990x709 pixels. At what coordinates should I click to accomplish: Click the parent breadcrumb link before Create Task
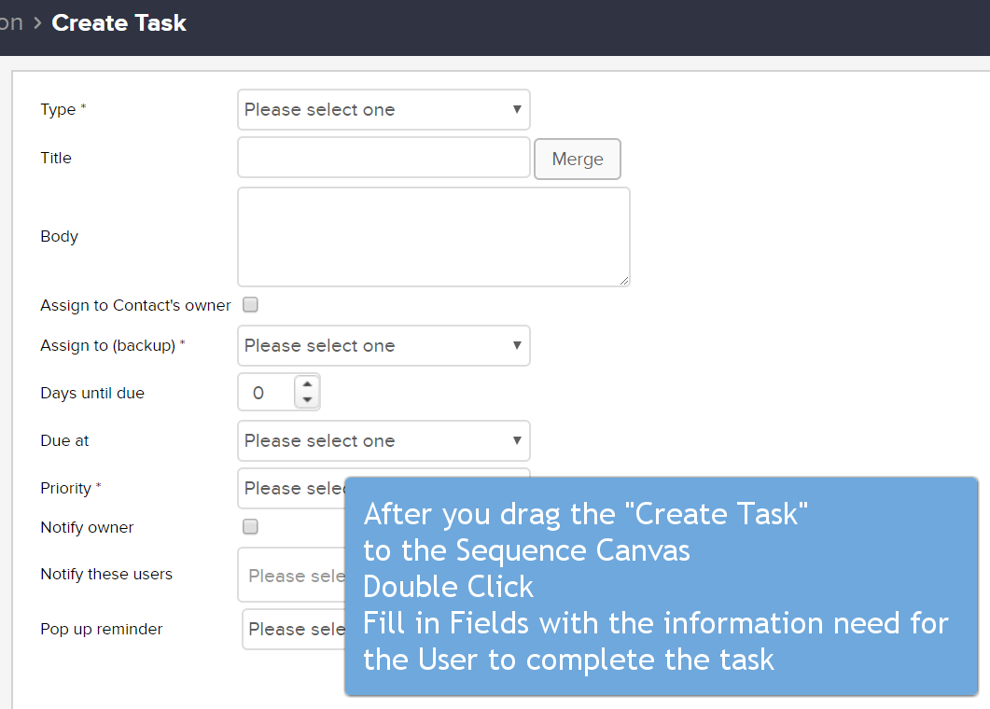10,23
